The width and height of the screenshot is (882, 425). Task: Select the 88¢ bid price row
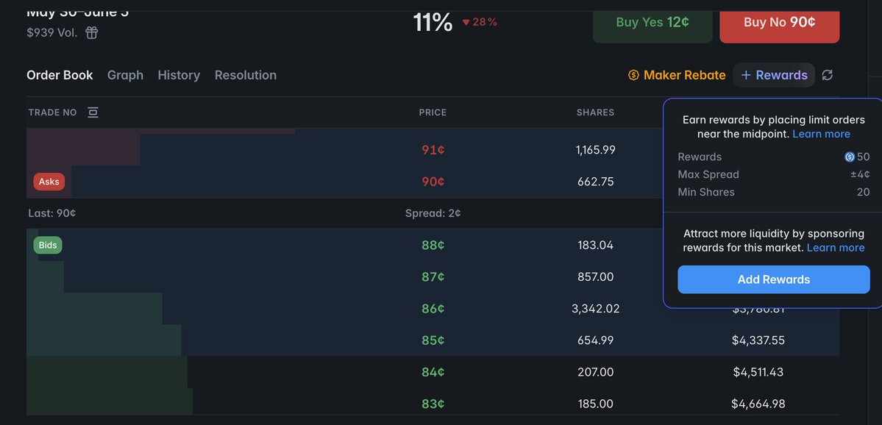tap(433, 245)
